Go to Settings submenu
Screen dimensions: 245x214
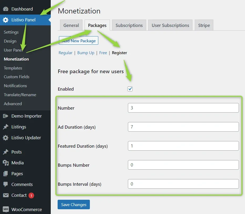coord(11,32)
